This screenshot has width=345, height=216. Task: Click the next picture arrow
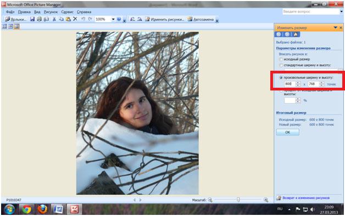pos(141,200)
